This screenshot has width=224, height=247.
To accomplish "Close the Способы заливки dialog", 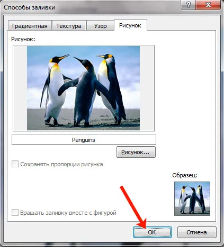I will (208, 5).
